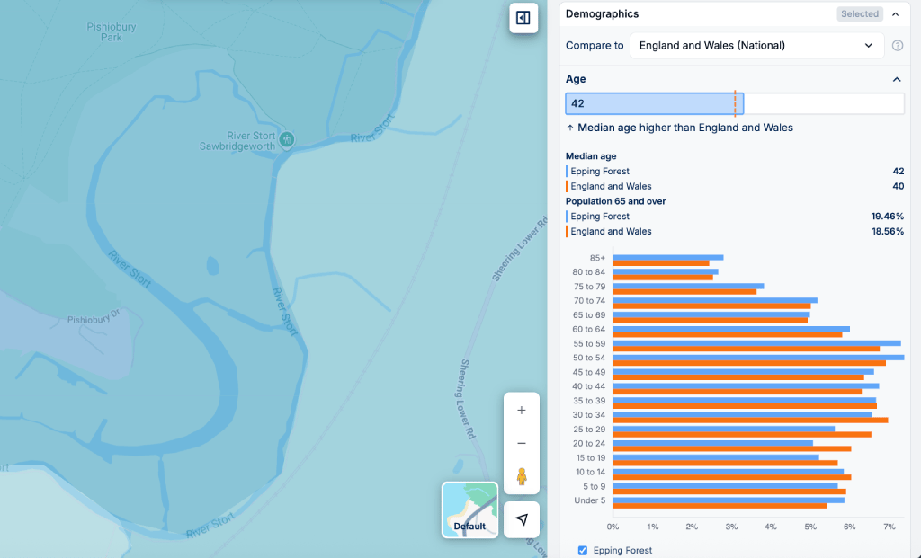This screenshot has height=558, width=921.
Task: Uncheck the Epping Forest checkbox
Action: [x=583, y=550]
